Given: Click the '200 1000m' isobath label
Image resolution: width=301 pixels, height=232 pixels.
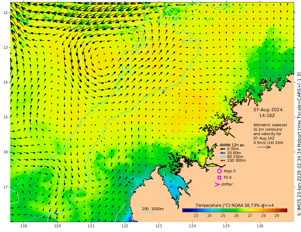Looking at the screenshot, I should [x=153, y=209].
